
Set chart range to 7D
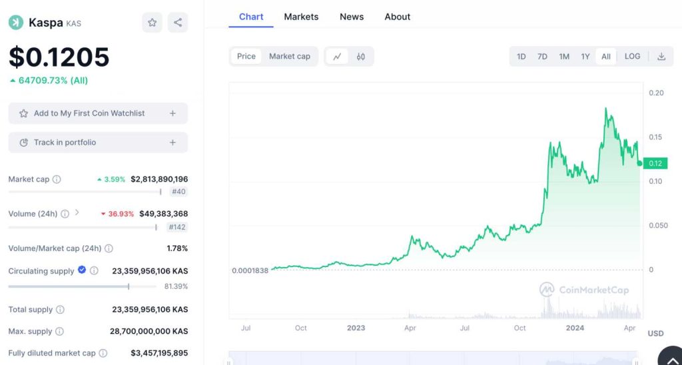coord(542,57)
